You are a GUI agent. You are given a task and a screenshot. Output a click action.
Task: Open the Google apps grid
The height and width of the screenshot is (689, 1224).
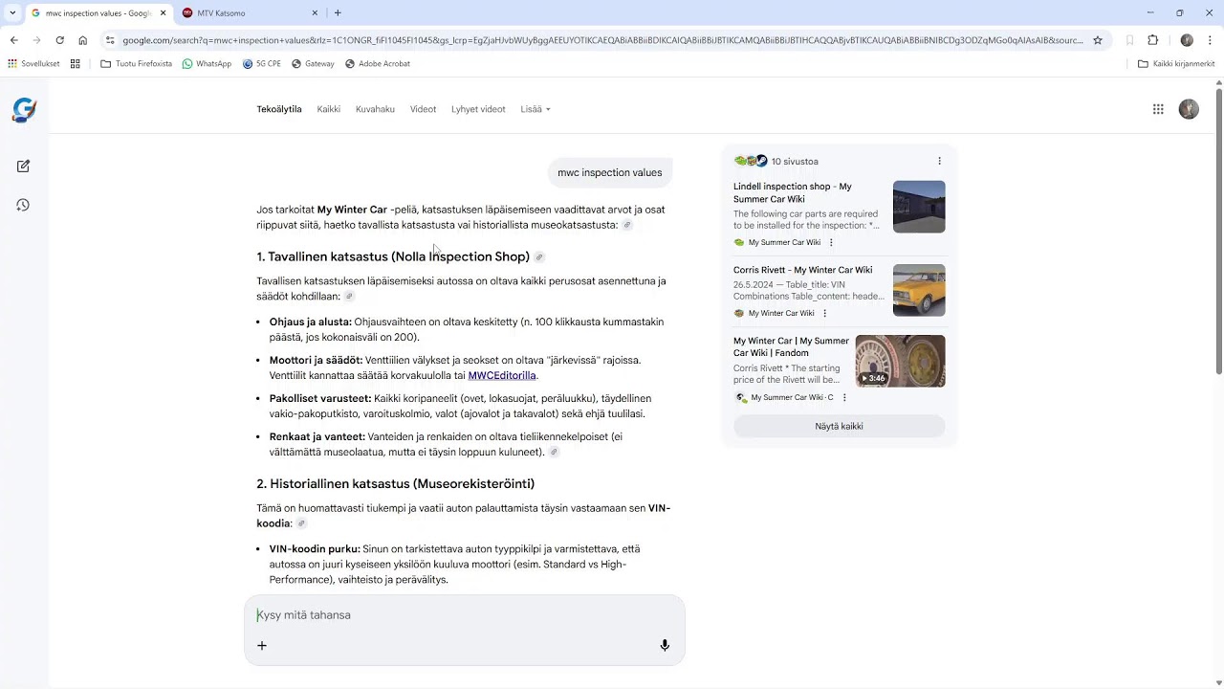click(1158, 109)
